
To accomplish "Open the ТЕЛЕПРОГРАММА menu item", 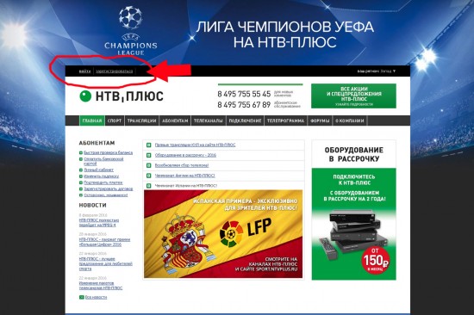I will (x=285, y=120).
